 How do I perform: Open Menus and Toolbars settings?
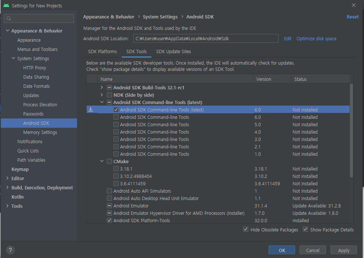[37, 49]
